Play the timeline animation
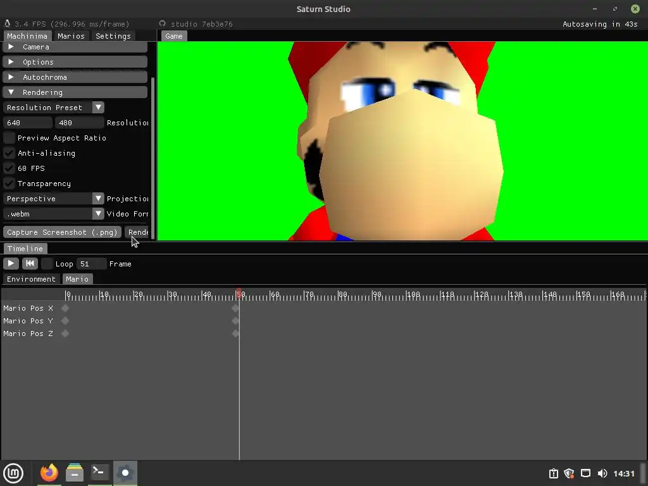The width and height of the screenshot is (648, 486). click(11, 264)
